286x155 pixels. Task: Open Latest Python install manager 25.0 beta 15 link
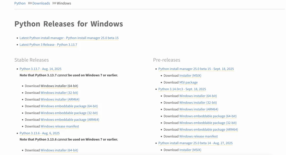(x=69, y=38)
